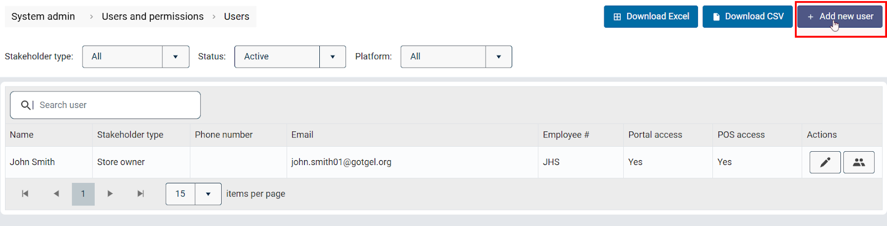
Task: Click the Download CSV button
Action: (747, 17)
